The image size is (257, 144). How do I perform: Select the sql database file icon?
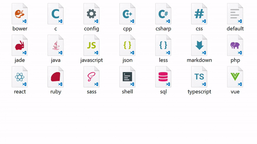[x=163, y=77]
